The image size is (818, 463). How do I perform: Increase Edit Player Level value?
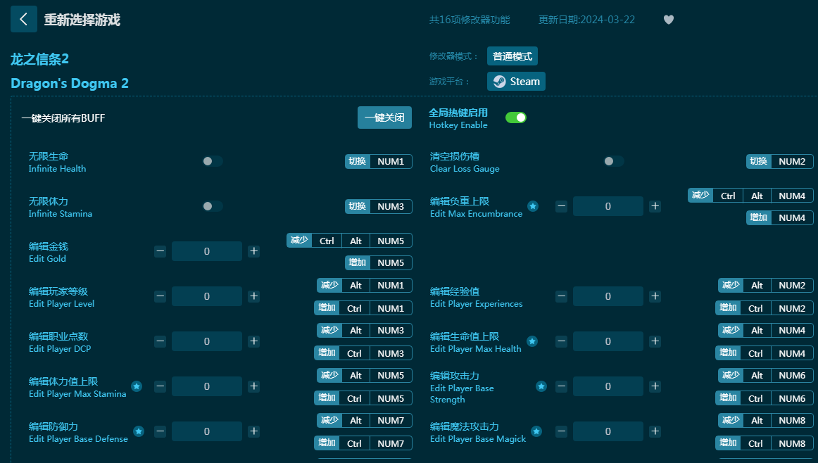[x=254, y=296]
